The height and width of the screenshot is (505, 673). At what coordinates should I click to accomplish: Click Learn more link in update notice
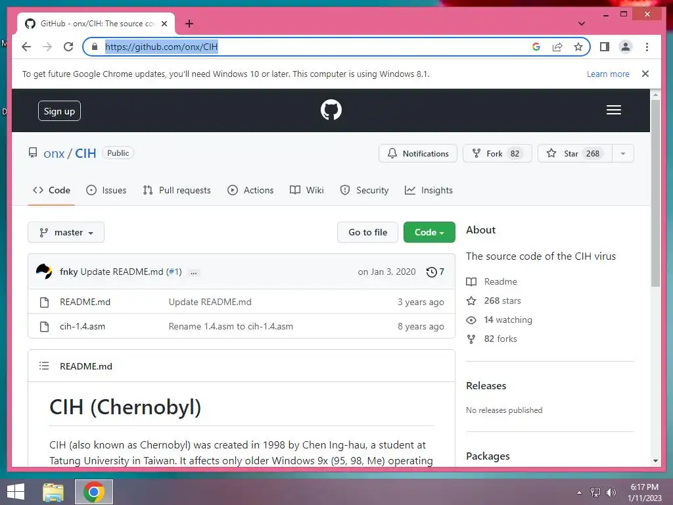[x=608, y=74]
